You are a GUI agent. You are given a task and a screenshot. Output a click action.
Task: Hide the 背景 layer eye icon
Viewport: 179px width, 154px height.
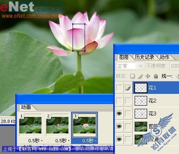[x=119, y=139]
